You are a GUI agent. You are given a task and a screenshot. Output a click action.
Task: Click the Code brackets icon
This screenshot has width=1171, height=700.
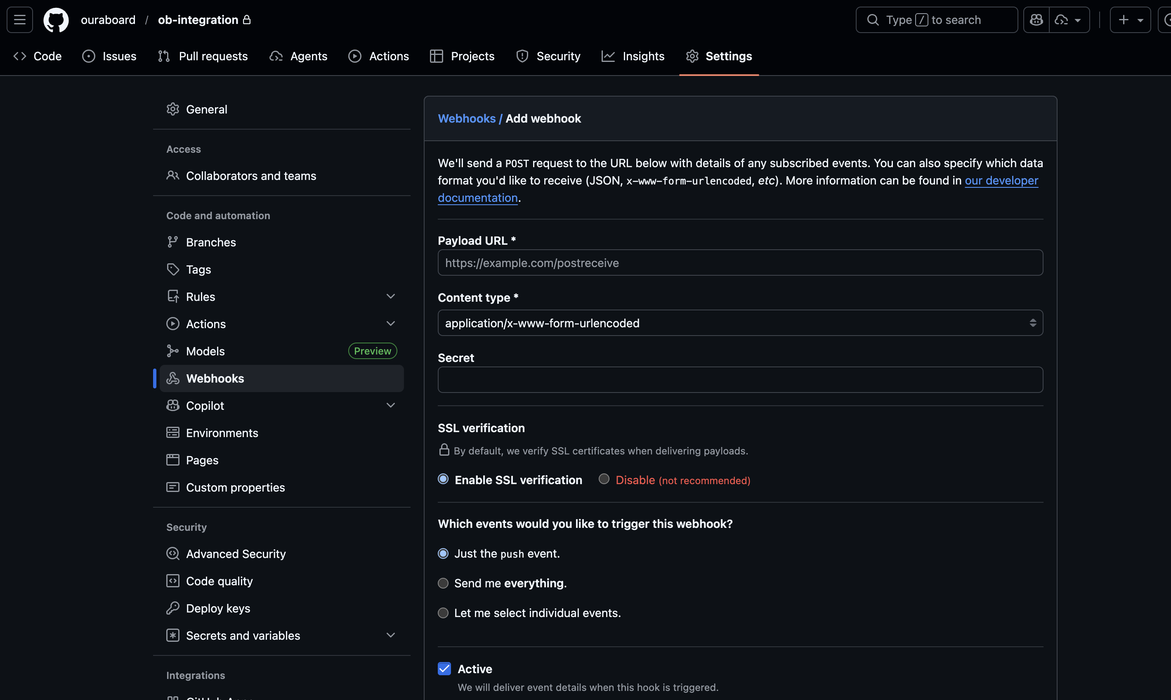point(20,56)
